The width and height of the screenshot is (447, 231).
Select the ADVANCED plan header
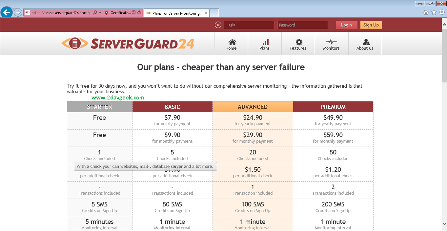253,107
